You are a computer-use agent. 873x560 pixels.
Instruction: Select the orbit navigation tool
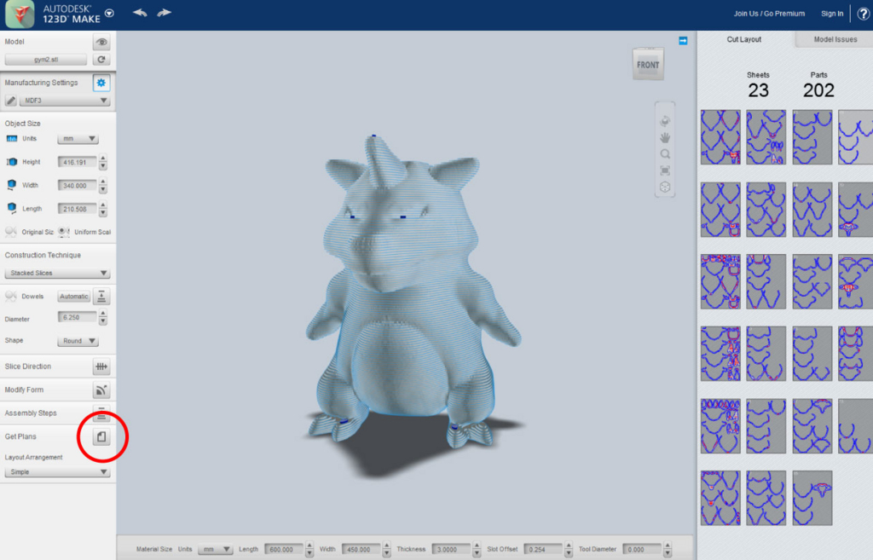click(665, 121)
